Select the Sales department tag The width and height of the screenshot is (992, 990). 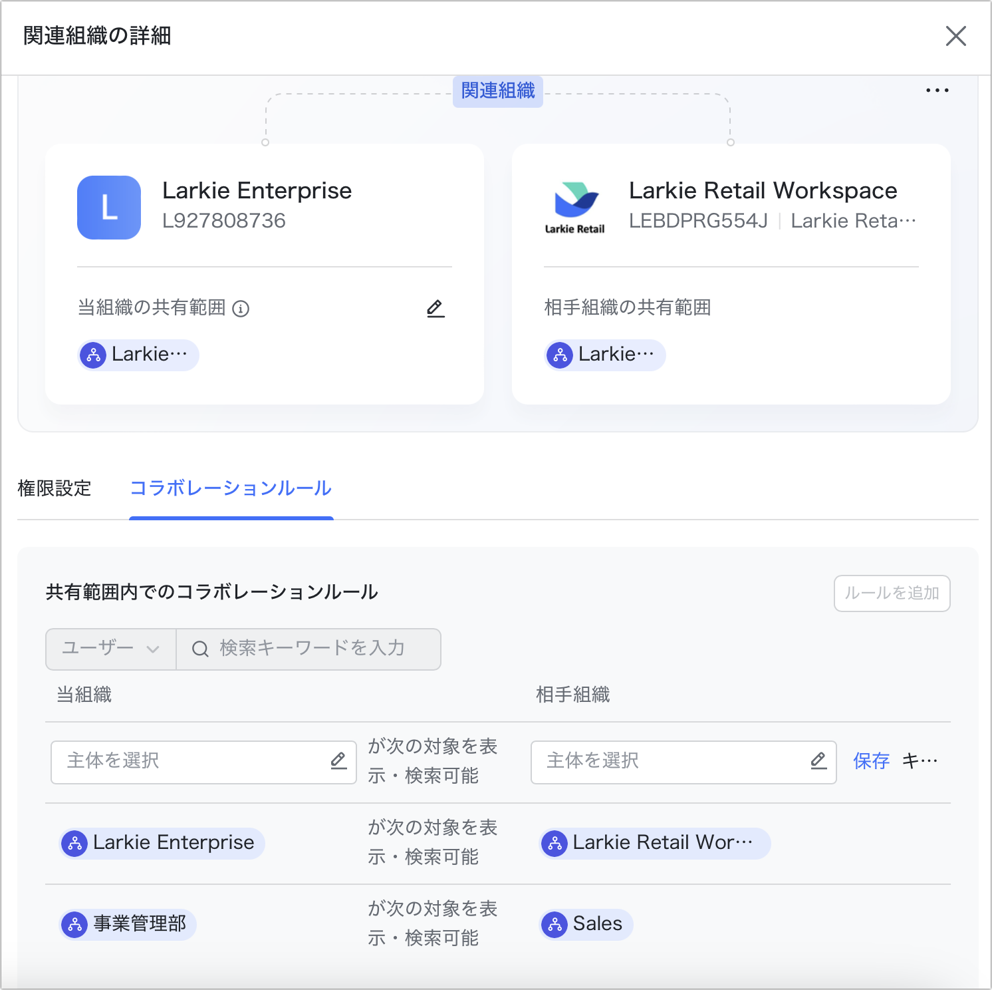(x=586, y=924)
